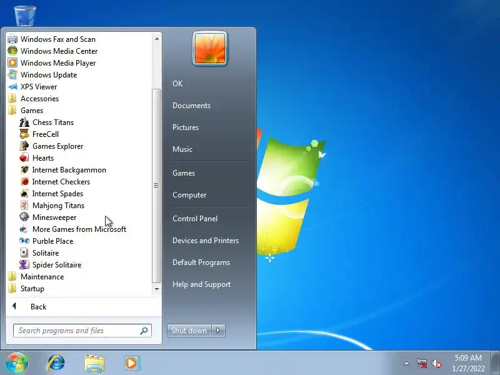The height and width of the screenshot is (375, 500).
Task: Open Pictures in the right pane
Action: 186,127
